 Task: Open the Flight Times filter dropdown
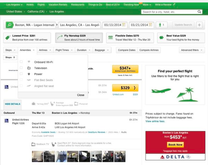click(x=64, y=50)
